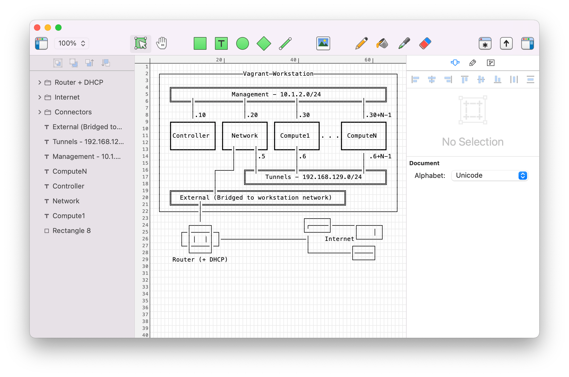Screen dimensions: 569x377
Task: Expand the Router + DHCP group
Action: coord(40,82)
